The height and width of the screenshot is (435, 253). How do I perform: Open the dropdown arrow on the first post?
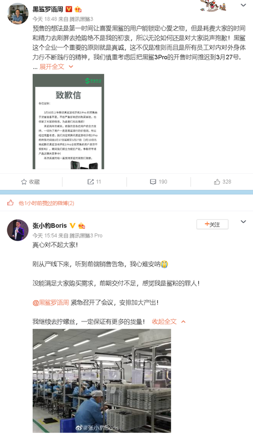pos(243,5)
